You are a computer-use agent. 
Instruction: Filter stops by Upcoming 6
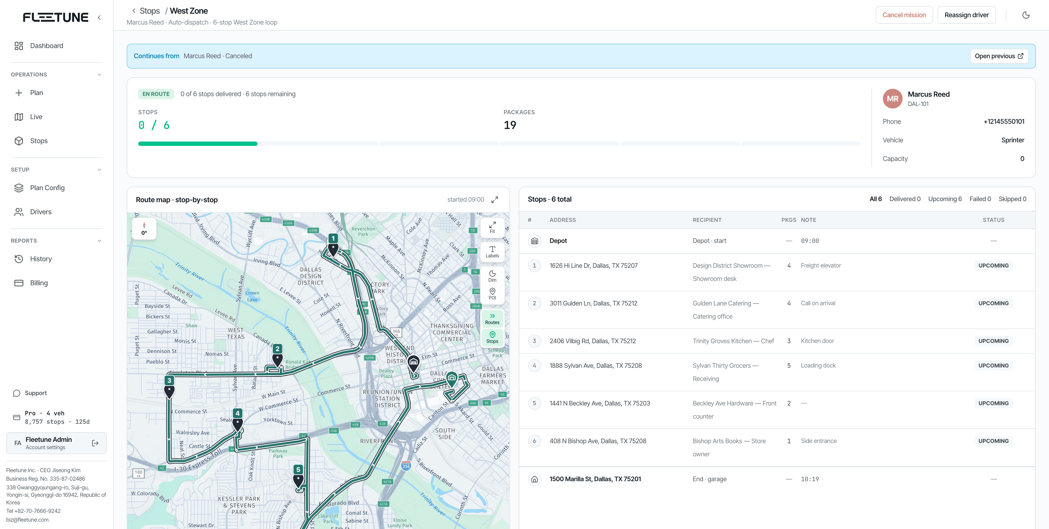tap(945, 199)
